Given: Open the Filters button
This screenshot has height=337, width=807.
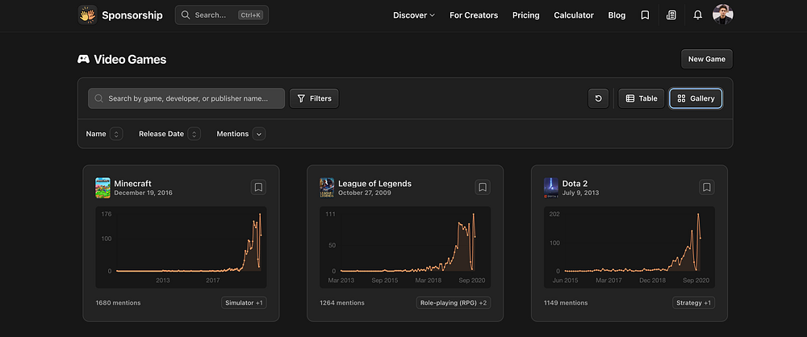Looking at the screenshot, I should [314, 98].
